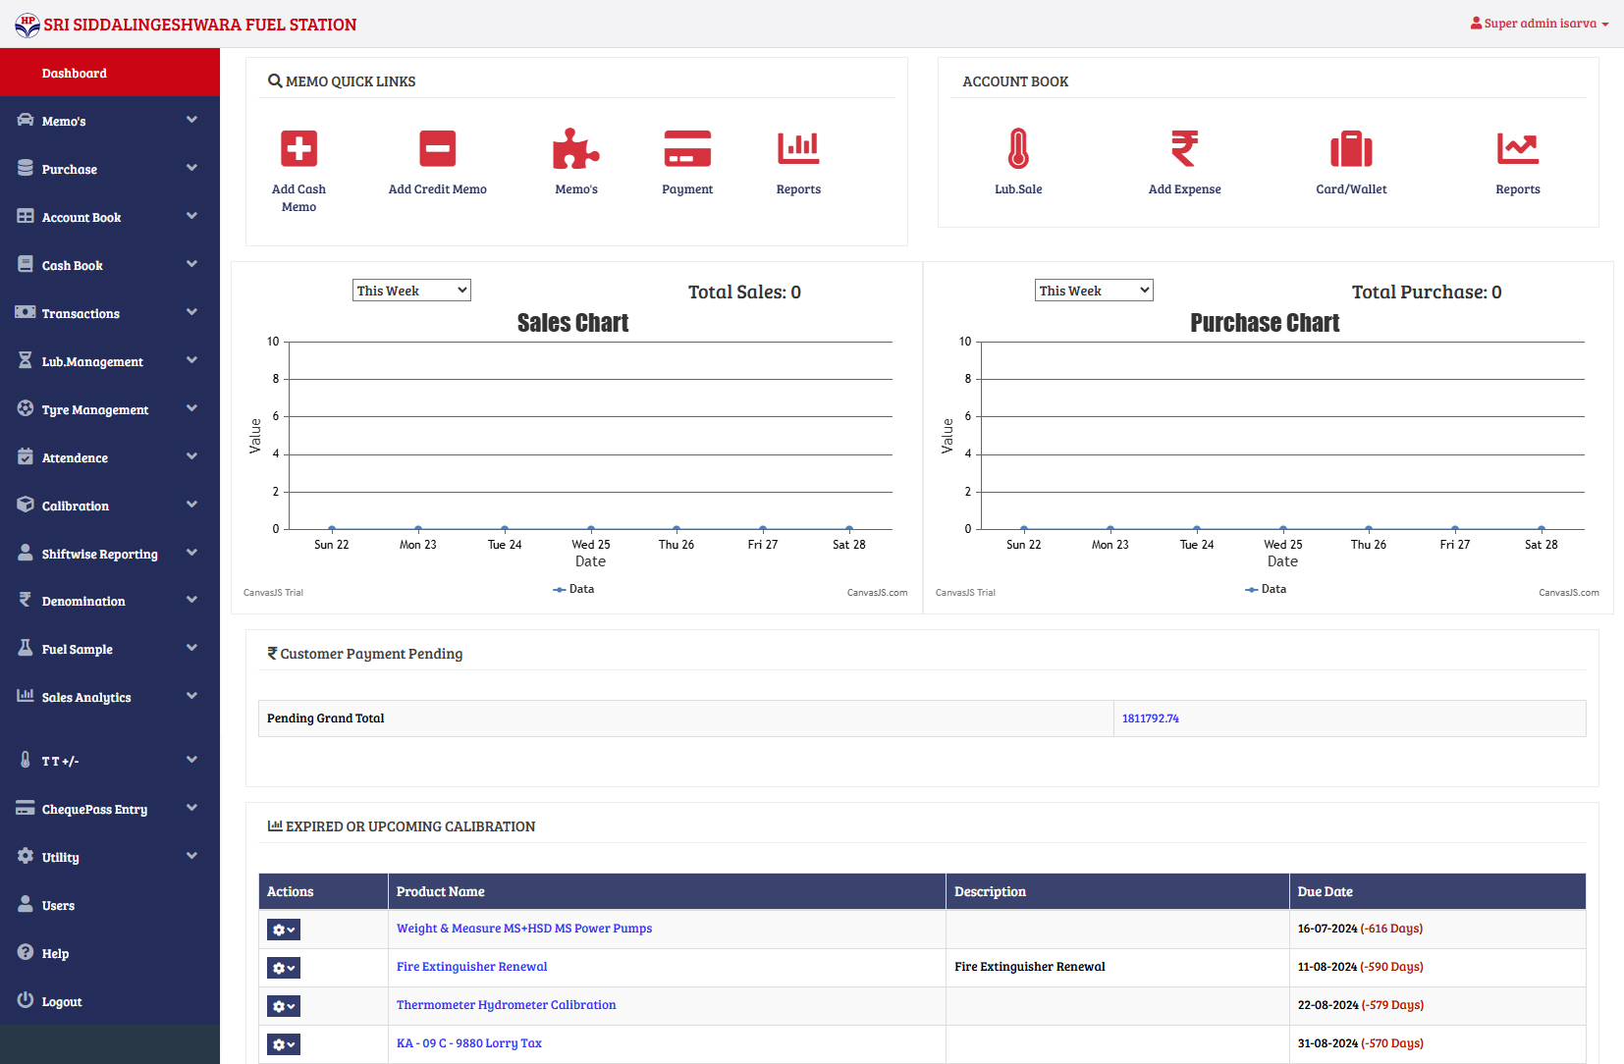Click the Lub.Sale thermometer icon
1624x1064 pixels.
tap(1018, 149)
